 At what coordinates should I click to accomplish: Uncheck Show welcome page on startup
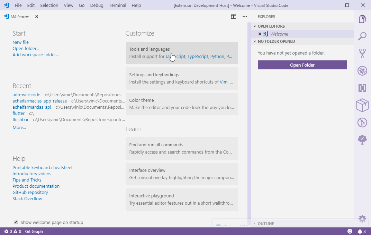click(16, 222)
